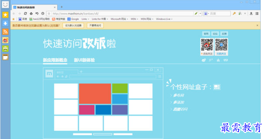The width and height of the screenshot is (265, 139).
Task: Open Sina Weibo share icon on page
Action: (204, 60)
